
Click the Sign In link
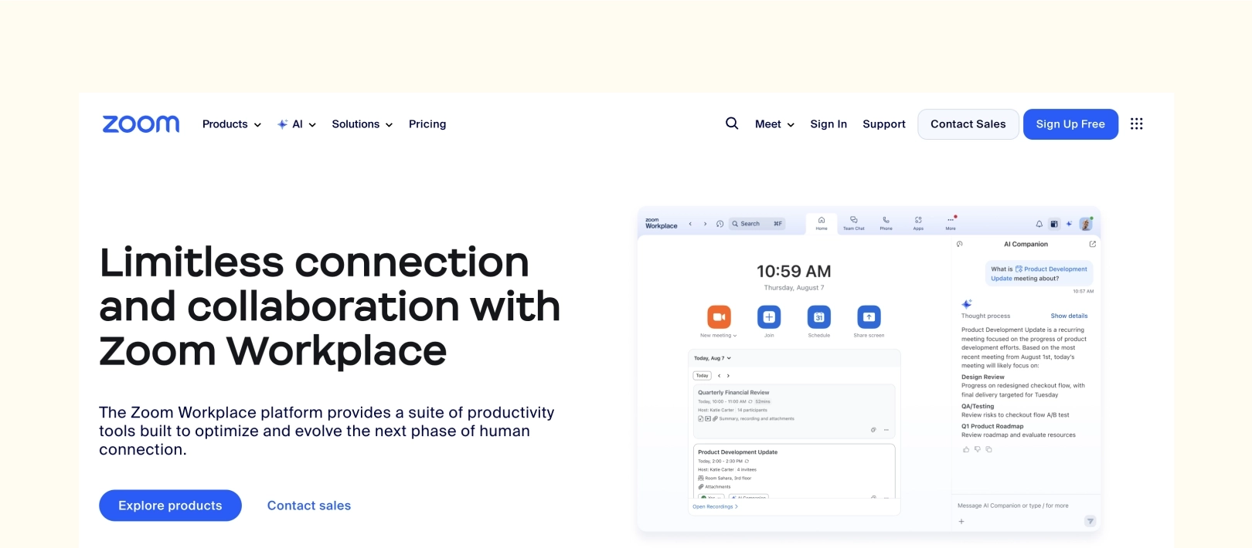[828, 124]
